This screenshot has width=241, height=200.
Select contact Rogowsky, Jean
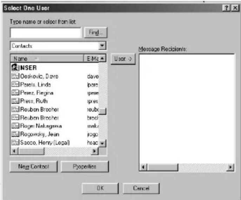[40, 134]
